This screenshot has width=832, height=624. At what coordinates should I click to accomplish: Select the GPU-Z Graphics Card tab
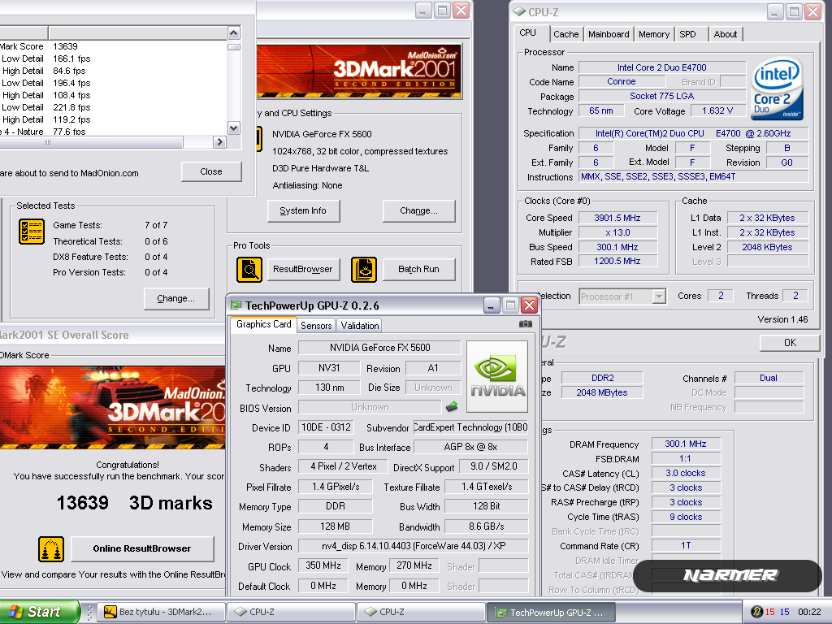click(x=264, y=324)
